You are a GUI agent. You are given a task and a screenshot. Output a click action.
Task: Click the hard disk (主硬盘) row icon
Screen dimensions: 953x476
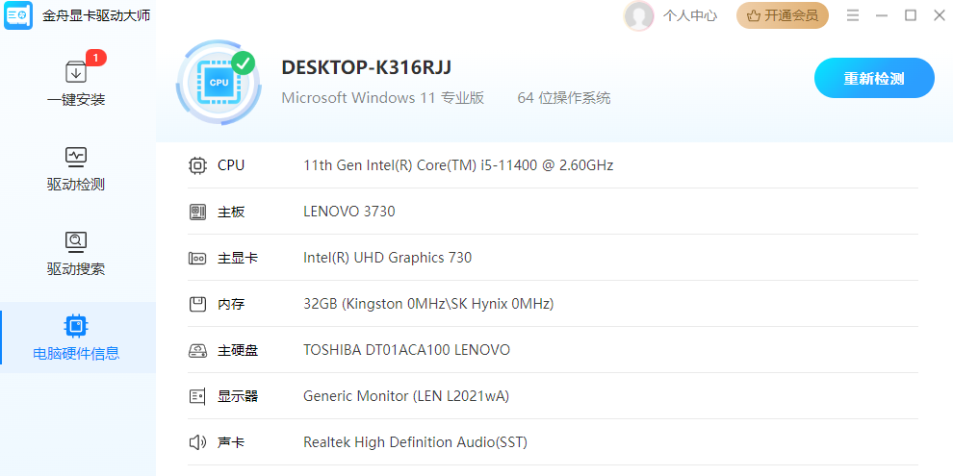197,350
